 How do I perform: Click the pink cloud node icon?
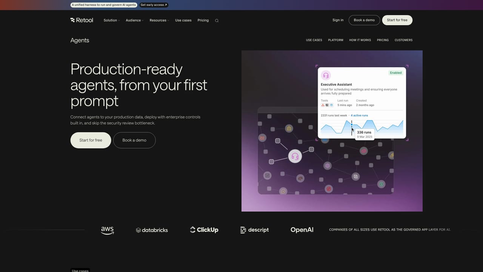[x=364, y=151]
